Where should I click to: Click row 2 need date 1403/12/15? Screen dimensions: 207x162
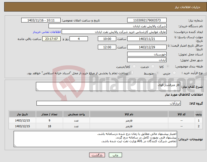pyautogui.click(x=23, y=126)
